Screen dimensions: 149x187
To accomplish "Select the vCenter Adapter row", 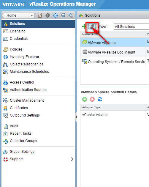I will (115, 115).
